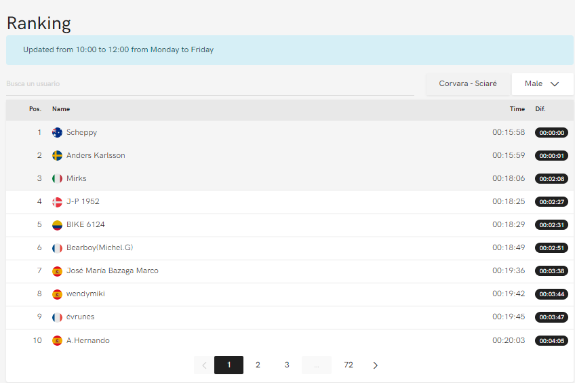
Task: Click Scheppy's time 00:15:58
Action: [x=509, y=132]
